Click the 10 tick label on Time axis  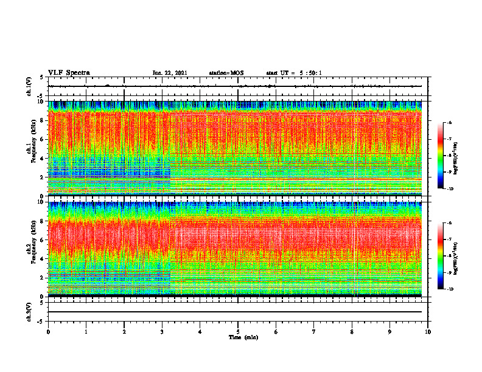click(428, 332)
